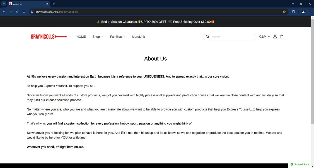Open the tab search dropdown arrow

click(4, 4)
